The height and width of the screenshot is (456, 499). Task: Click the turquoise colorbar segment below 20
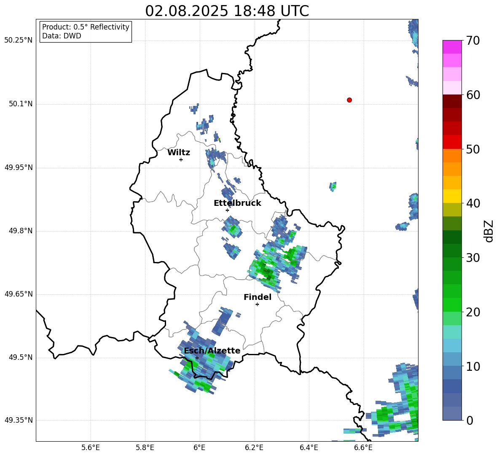(x=452, y=332)
